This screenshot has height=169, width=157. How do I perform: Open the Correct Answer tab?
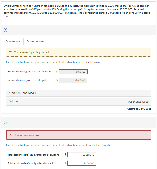[x=35, y=41]
